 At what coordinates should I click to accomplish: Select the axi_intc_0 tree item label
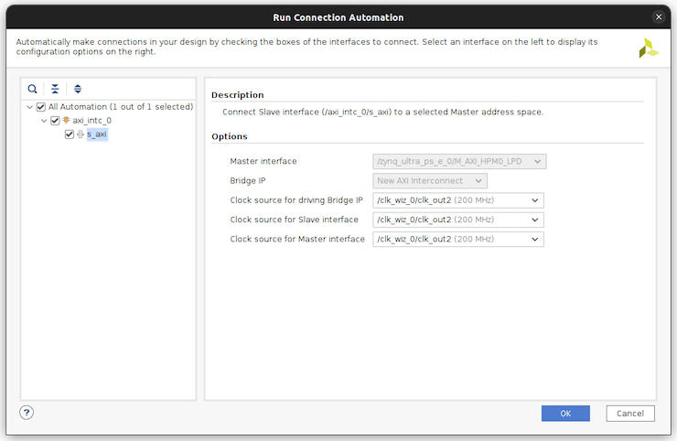[x=92, y=121]
